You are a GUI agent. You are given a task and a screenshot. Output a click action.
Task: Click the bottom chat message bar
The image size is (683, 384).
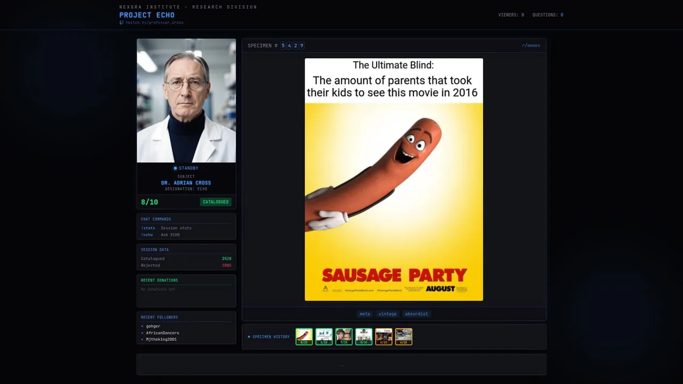coord(341,365)
